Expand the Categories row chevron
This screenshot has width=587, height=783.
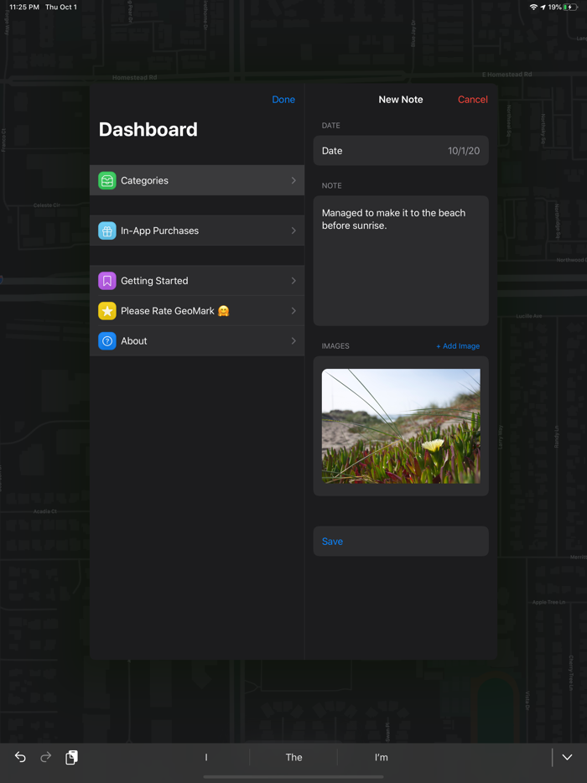293,180
